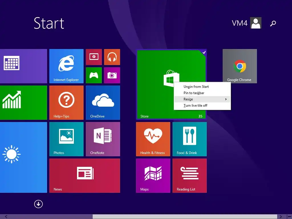The height and width of the screenshot is (219, 292).
Task: Show all apps with down arrow button
Action: [x=38, y=204]
